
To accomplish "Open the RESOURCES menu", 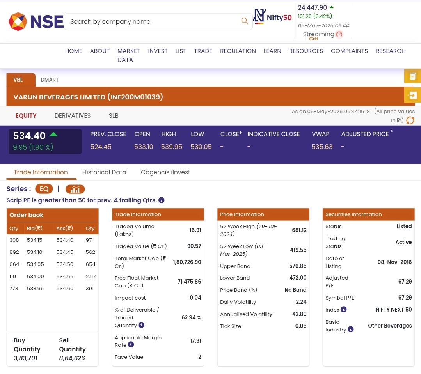I will click(306, 51).
